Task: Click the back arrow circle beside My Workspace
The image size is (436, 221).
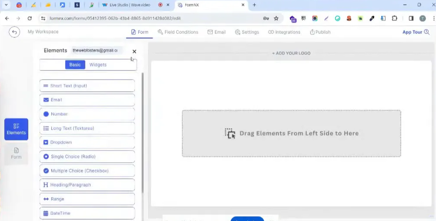Action: click(14, 32)
